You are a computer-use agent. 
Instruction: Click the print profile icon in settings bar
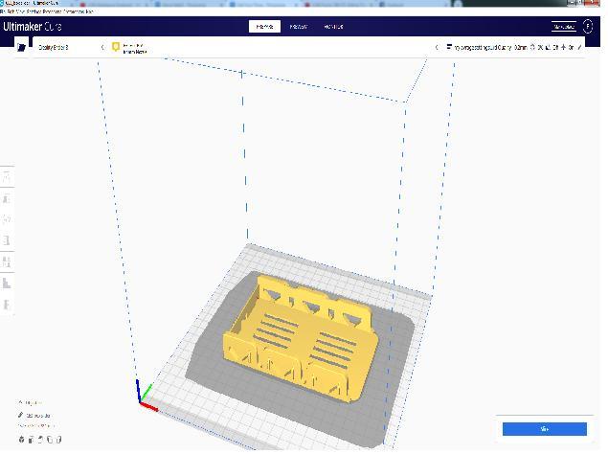[x=449, y=47]
